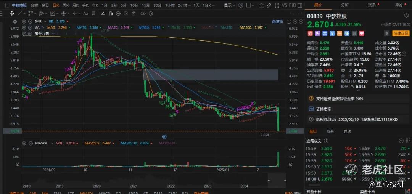This screenshot has width=412, height=194.
Task: Open F10 company info button
Action: (x=292, y=5)
